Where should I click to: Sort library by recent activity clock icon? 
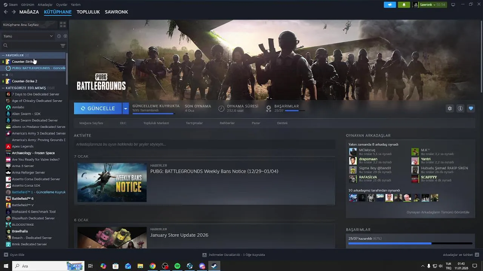(x=59, y=36)
